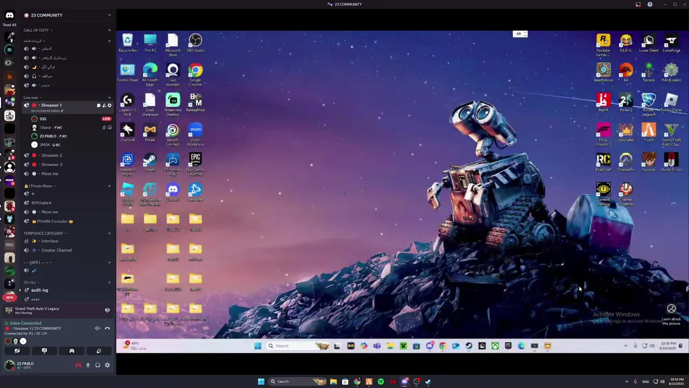Screen dimensions: 689x388
Task: Add channel to TEMPVOICE CATEGORY
Action: click(x=109, y=233)
